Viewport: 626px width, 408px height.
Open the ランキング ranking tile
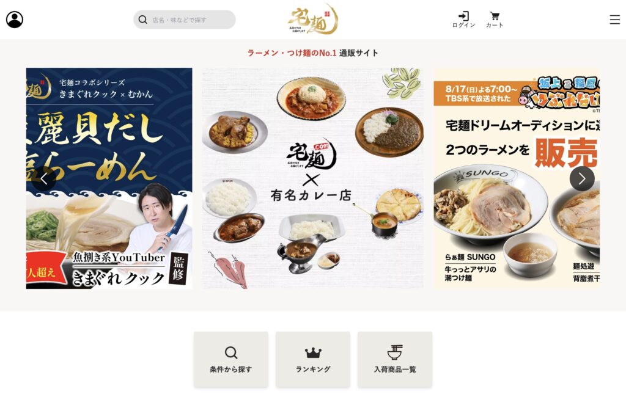click(x=313, y=359)
